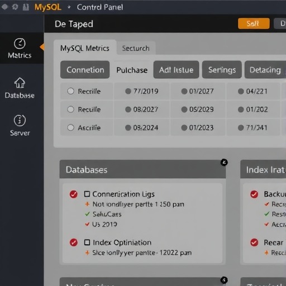The height and width of the screenshot is (286, 286).
Task: Click orange plus before Sice ionllyyer panite
Action: (87, 252)
